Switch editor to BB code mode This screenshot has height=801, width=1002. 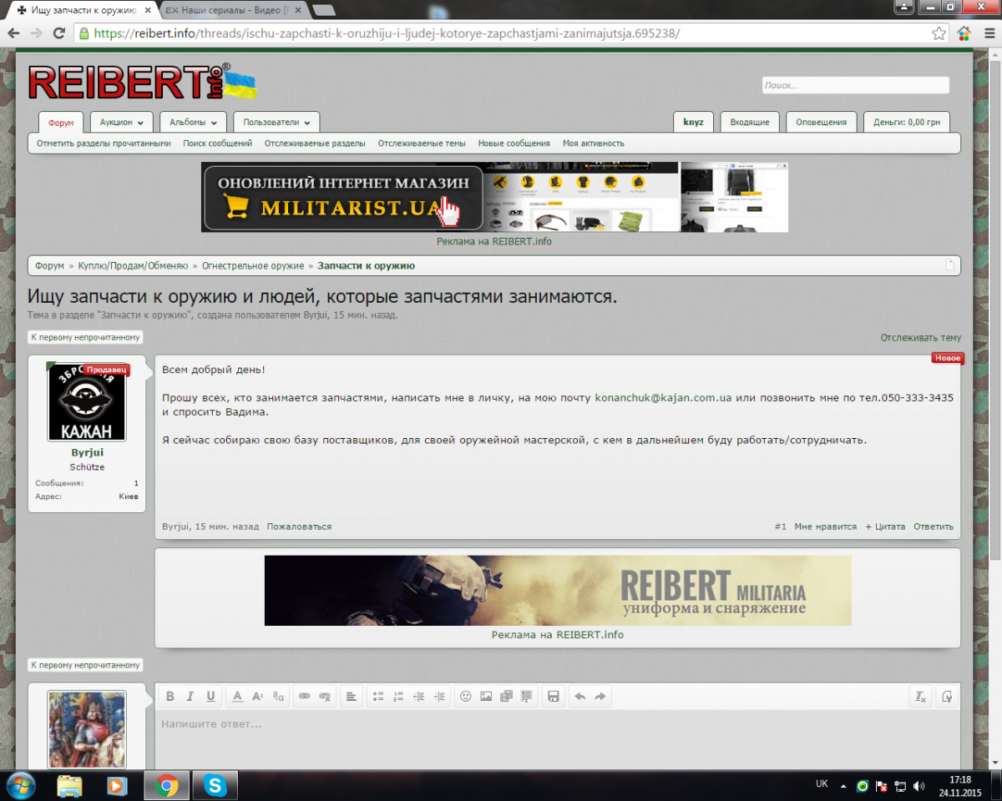point(947,696)
